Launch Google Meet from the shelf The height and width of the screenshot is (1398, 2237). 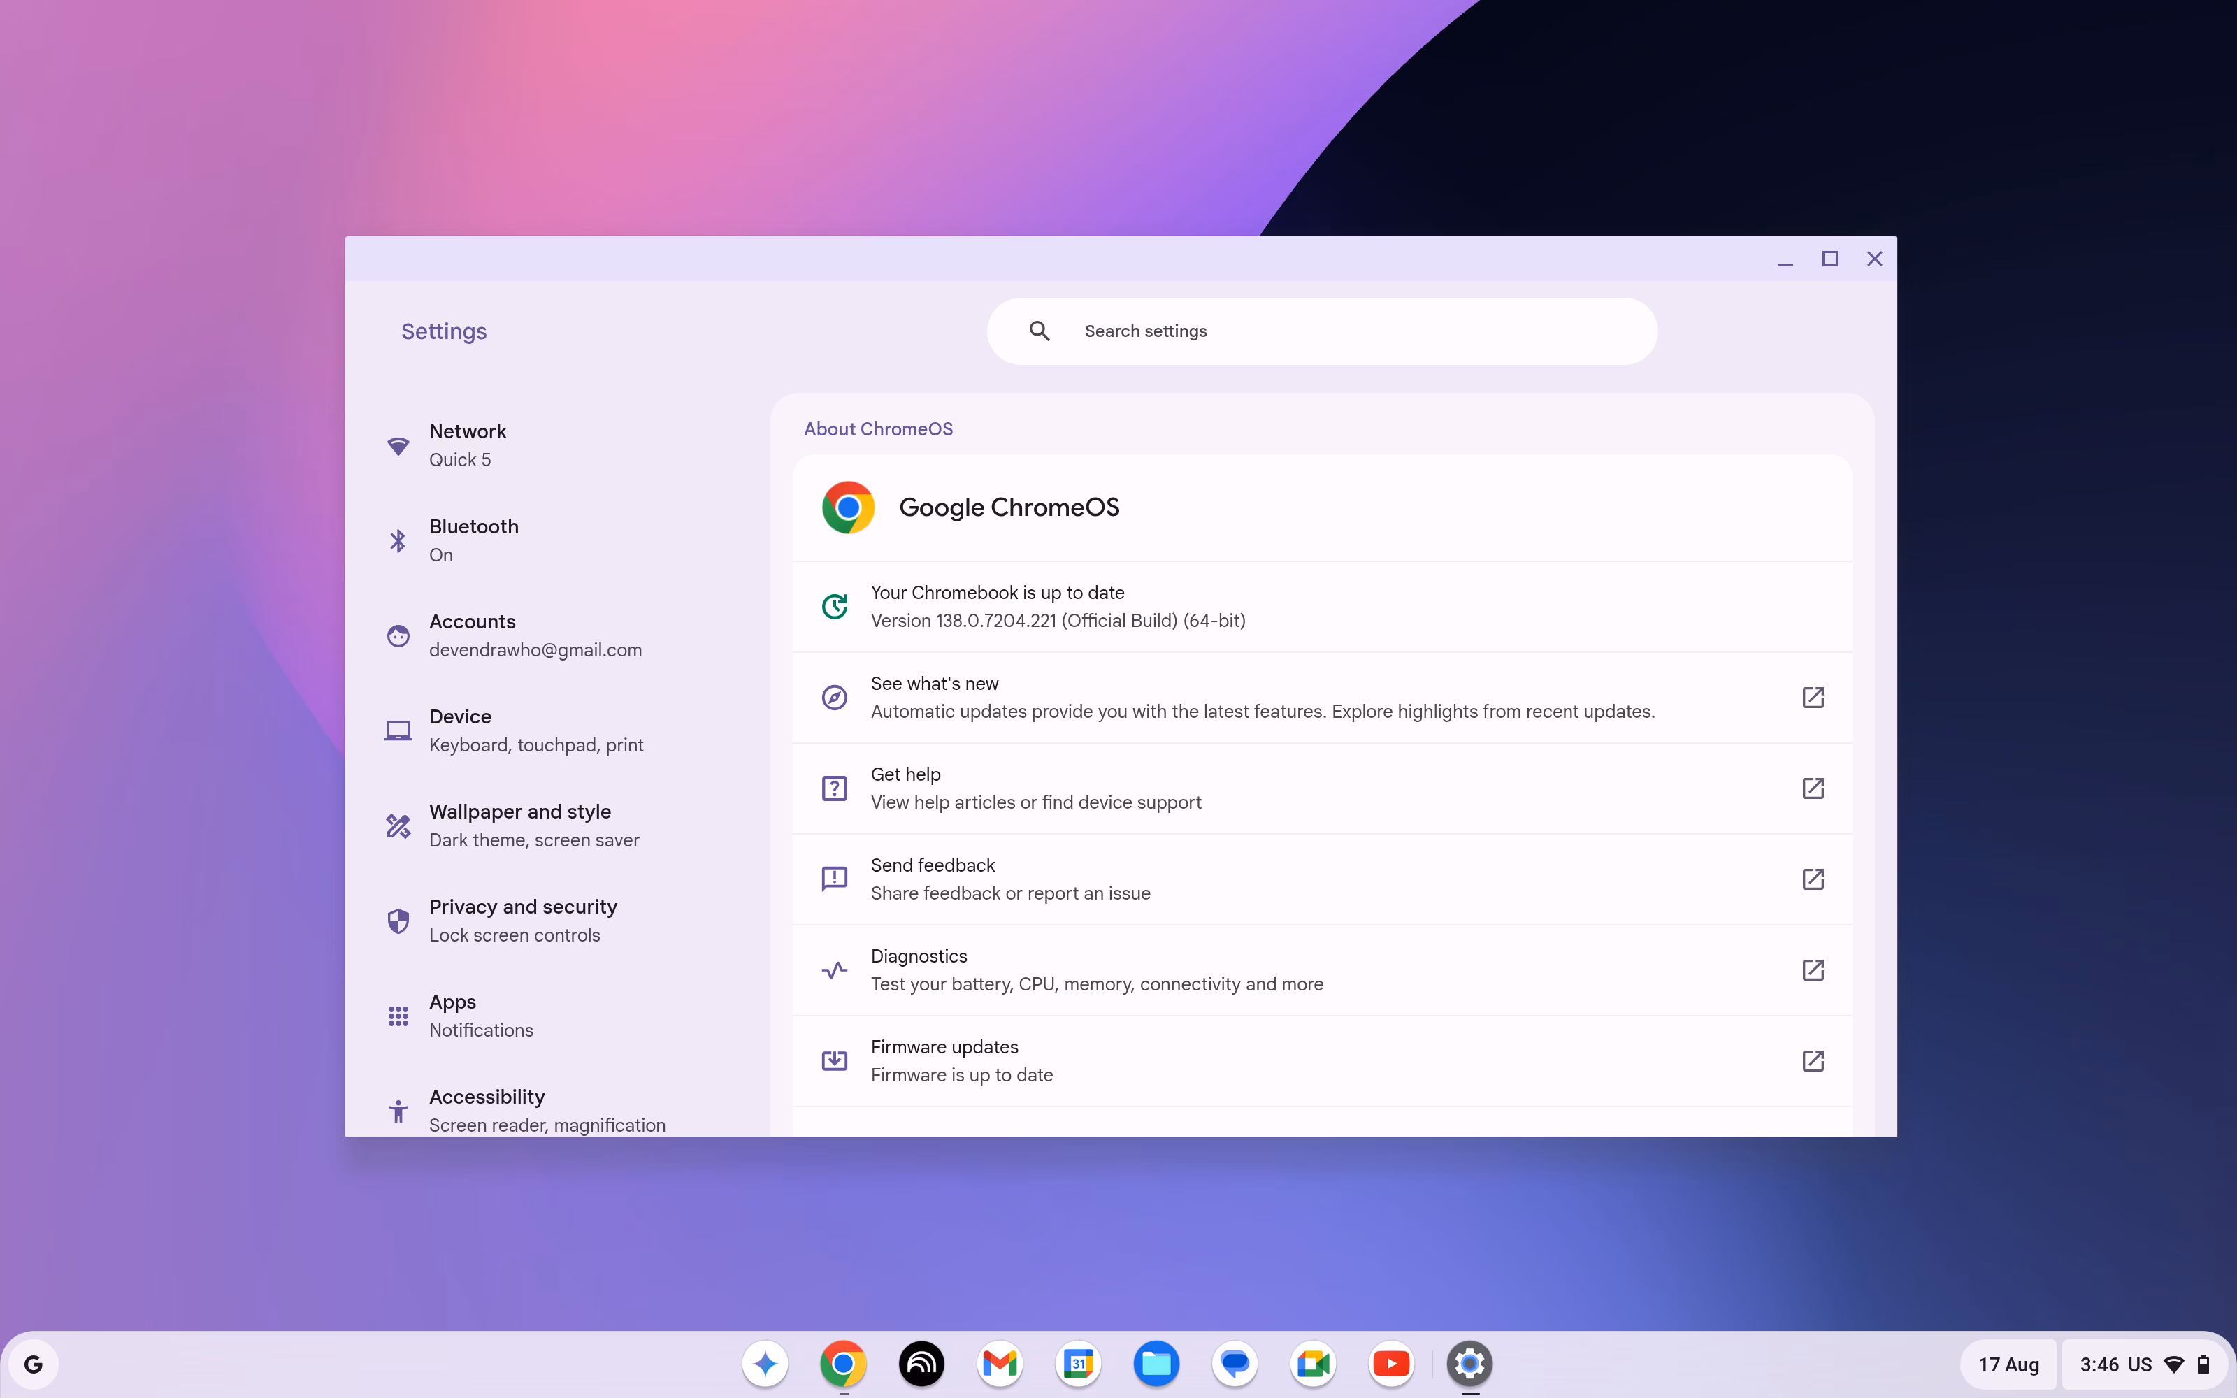pyautogui.click(x=1314, y=1364)
